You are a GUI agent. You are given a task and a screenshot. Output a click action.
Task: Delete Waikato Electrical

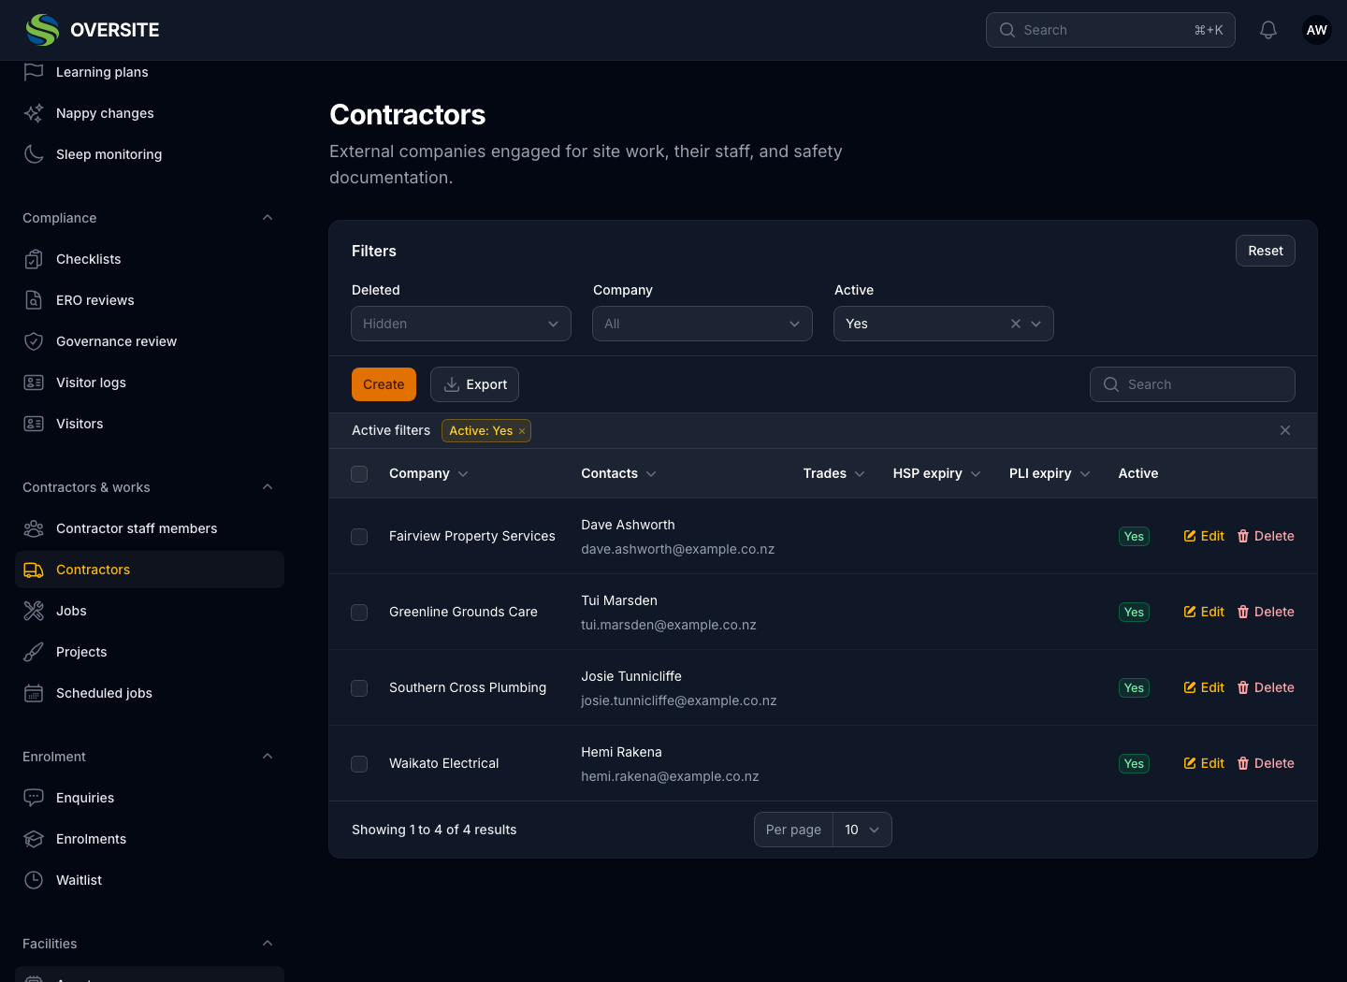pyautogui.click(x=1266, y=763)
